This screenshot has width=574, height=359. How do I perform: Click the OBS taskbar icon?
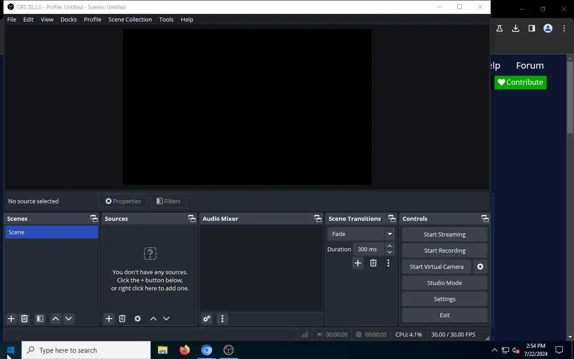coord(228,350)
